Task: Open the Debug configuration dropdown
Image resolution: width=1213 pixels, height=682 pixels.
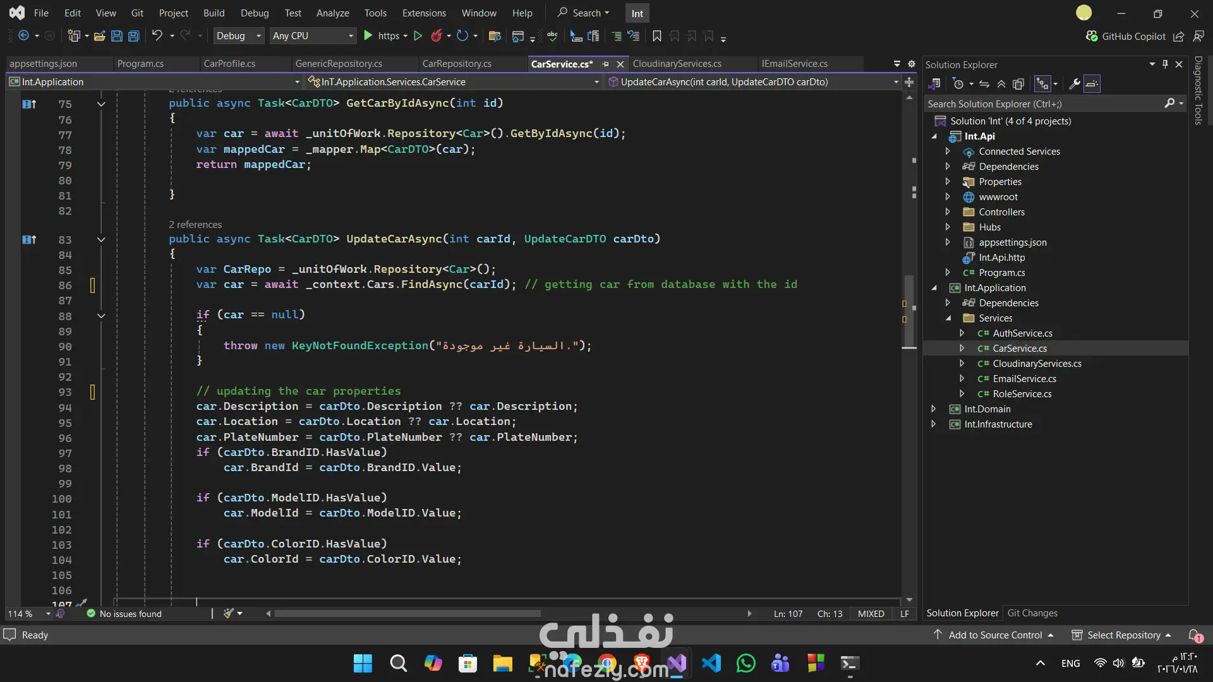Action: 238,36
